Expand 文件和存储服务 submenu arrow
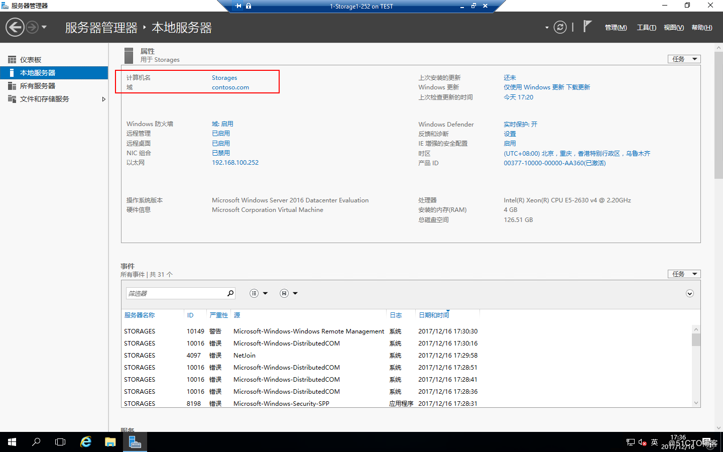 [103, 99]
